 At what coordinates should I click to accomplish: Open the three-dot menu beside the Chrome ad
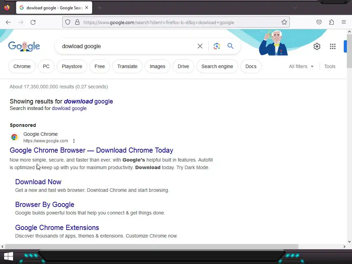pos(74,141)
